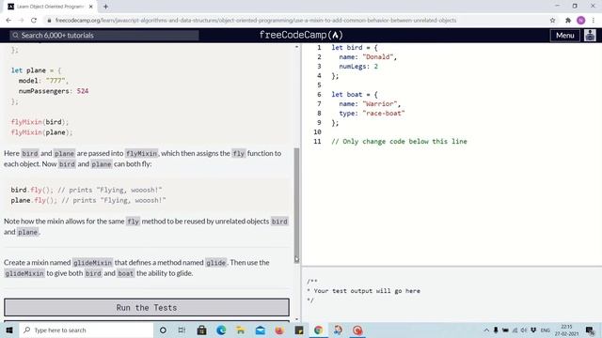Click the 'let bird = {' code line
The image size is (602, 338).
[355, 48]
